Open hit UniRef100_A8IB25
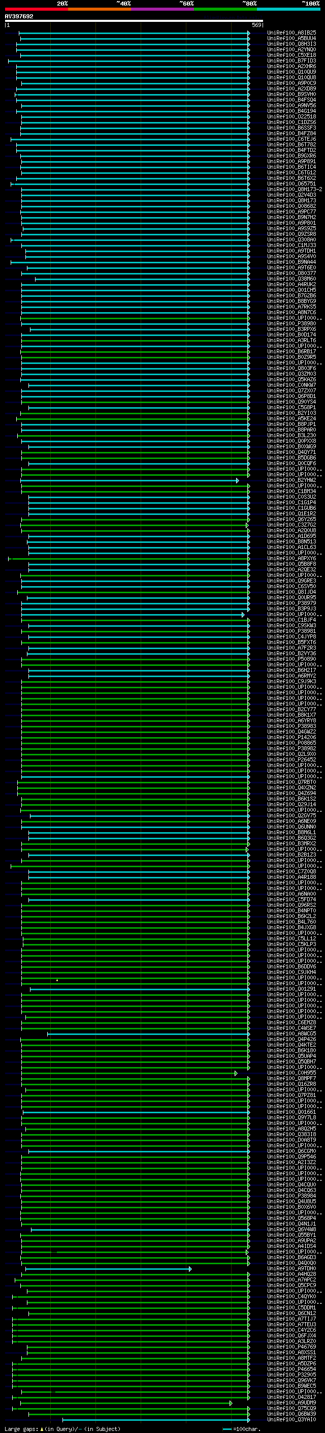This screenshot has width=325, height=1433. click(x=291, y=33)
